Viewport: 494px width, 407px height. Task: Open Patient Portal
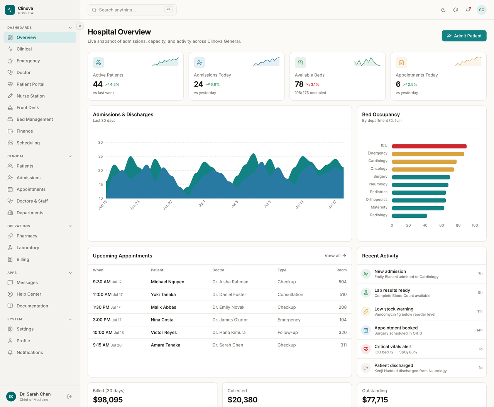point(40,84)
